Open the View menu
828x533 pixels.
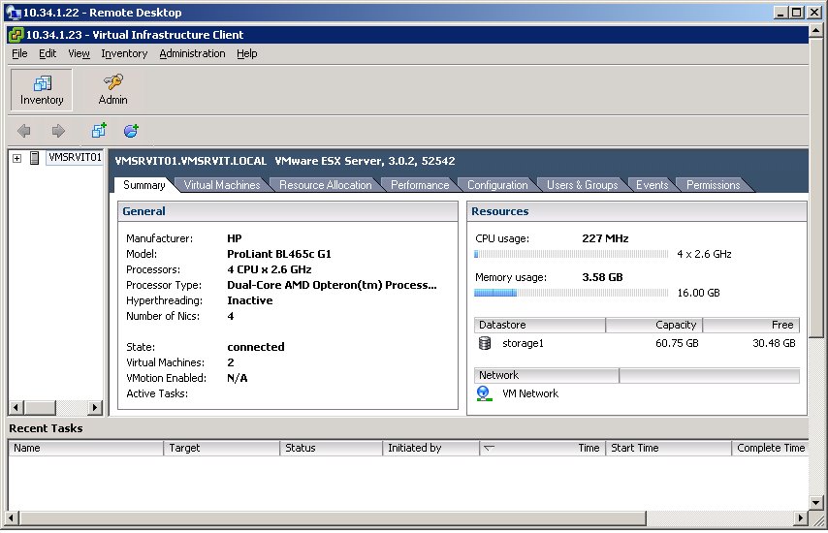tap(79, 54)
